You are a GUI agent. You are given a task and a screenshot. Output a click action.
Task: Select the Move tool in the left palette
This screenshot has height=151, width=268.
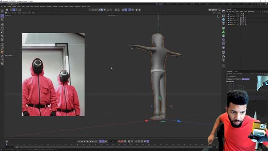click(x=2, y=24)
